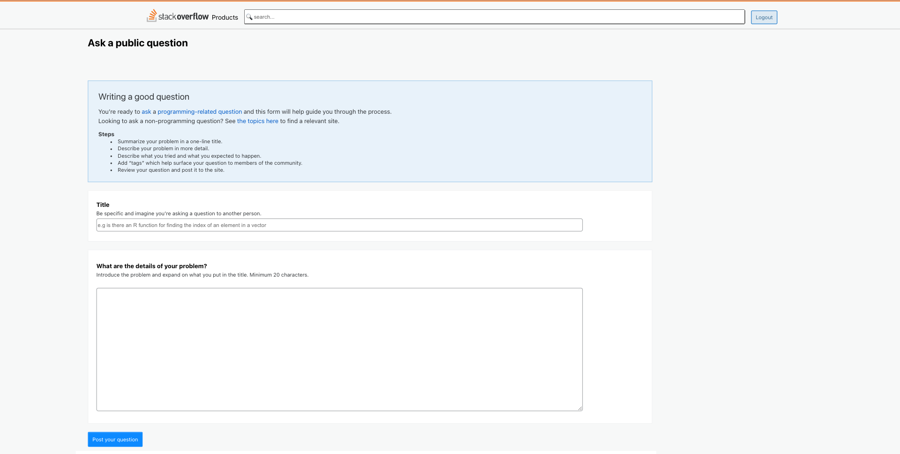Viewport: 900px width, 454px height.
Task: Click 'Describe what you tried' step text
Action: (x=189, y=156)
